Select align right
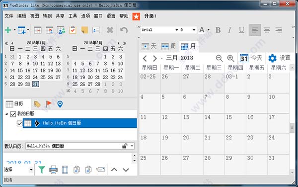Image resolution: width=298 pixels, height=187 pixels. coord(279,30)
